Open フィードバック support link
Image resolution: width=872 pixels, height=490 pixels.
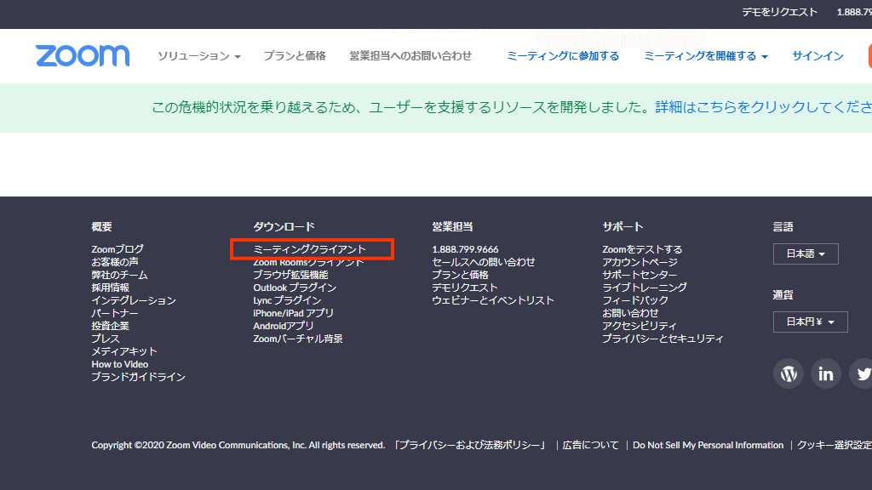pos(635,300)
